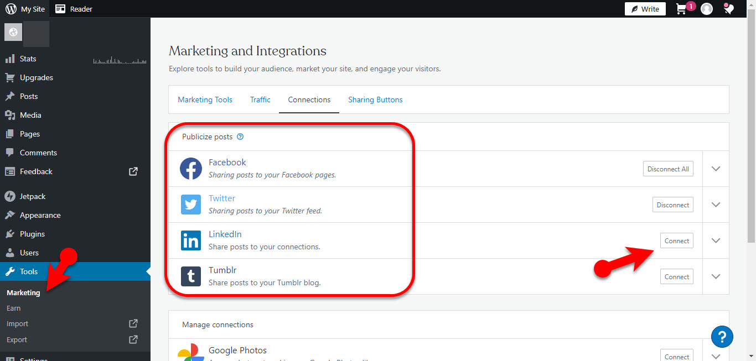Screen dimensions: 756x361
Task: Click the Posts pin icon
Action: (10, 96)
